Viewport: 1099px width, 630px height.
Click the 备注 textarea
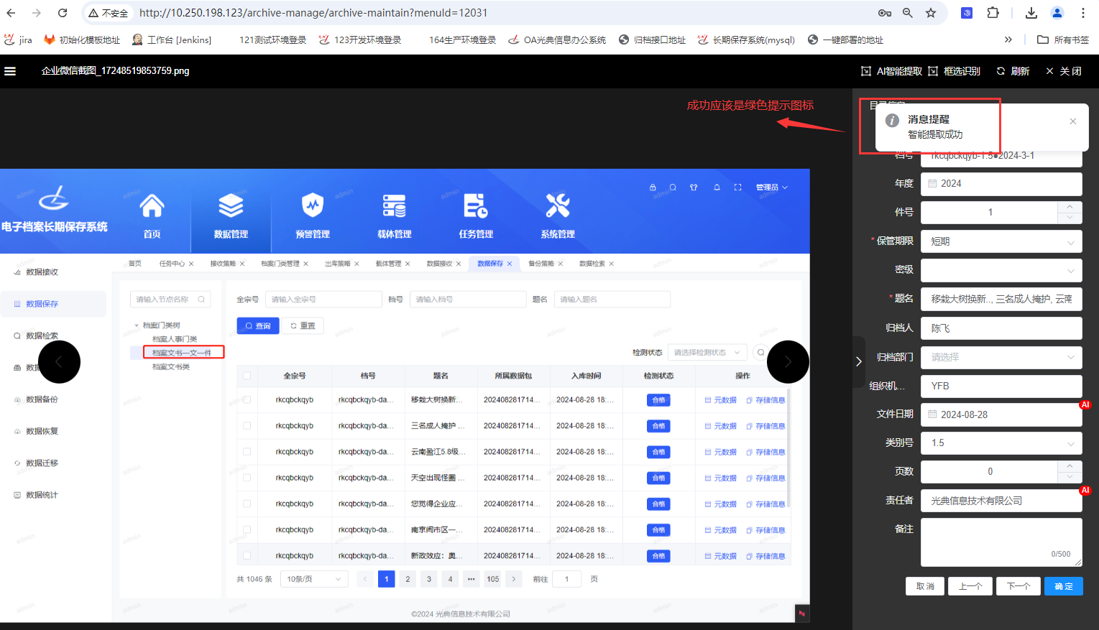click(x=1001, y=542)
